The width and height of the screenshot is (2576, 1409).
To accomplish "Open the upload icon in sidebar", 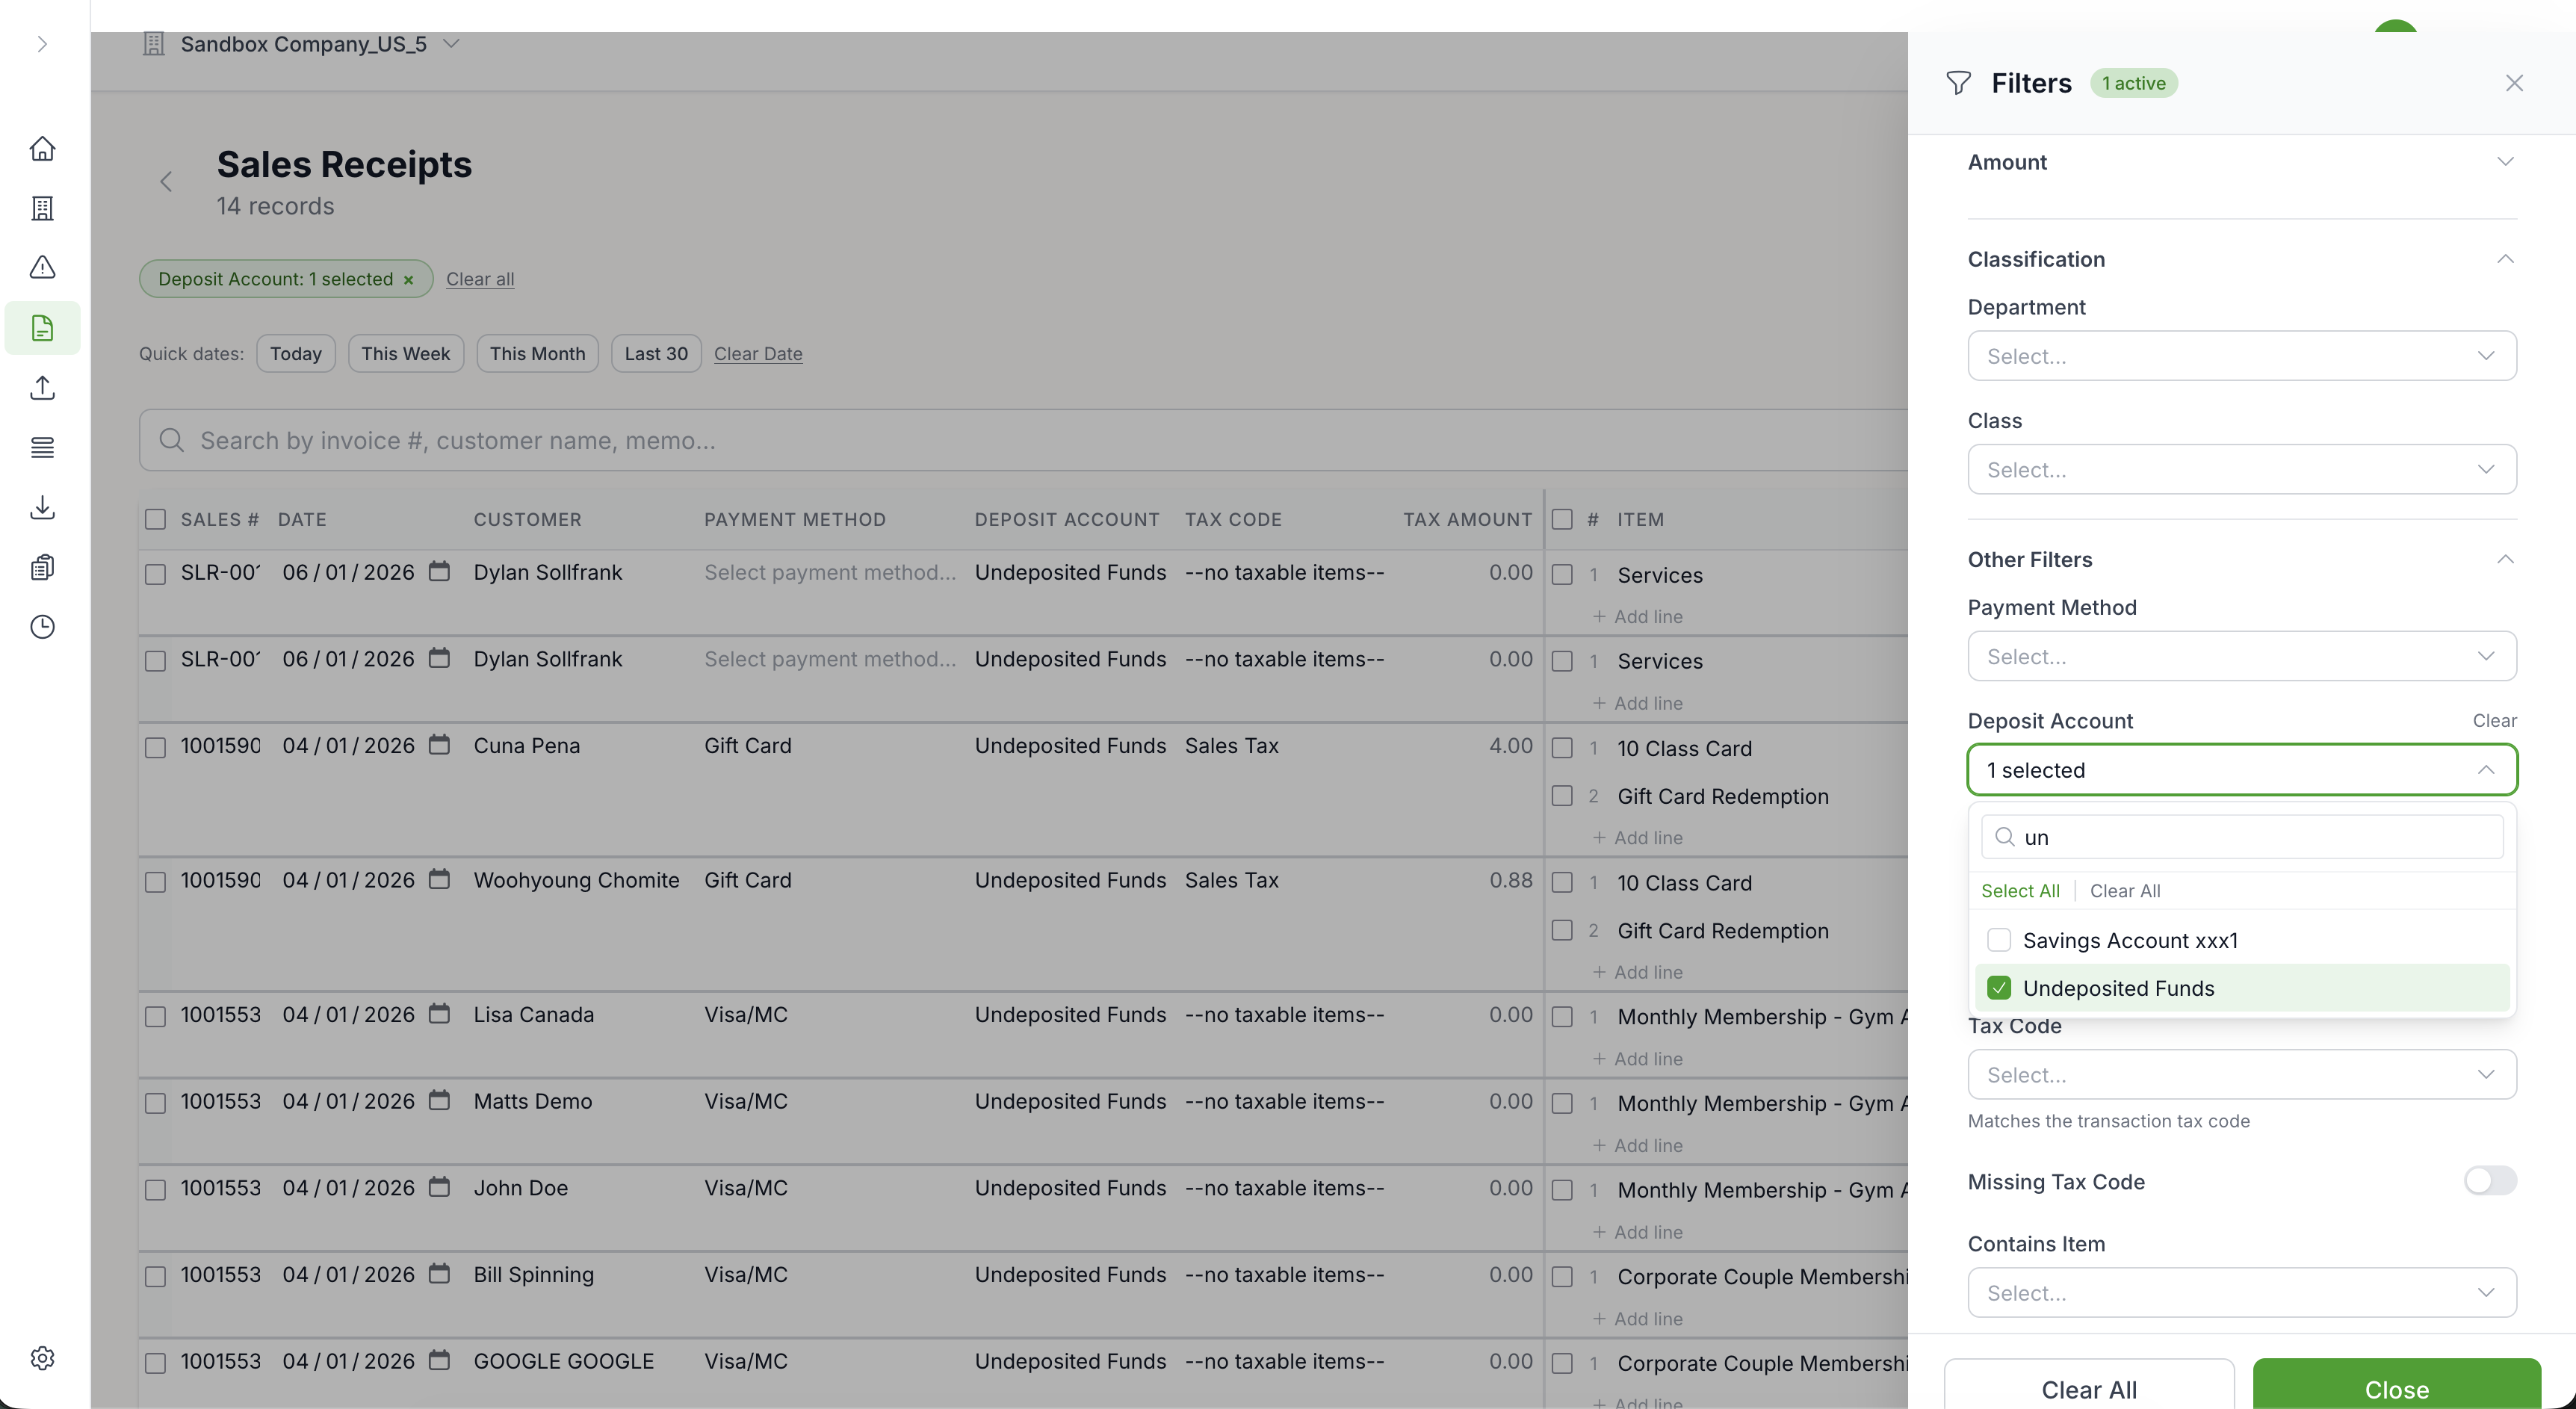I will pyautogui.click(x=42, y=388).
